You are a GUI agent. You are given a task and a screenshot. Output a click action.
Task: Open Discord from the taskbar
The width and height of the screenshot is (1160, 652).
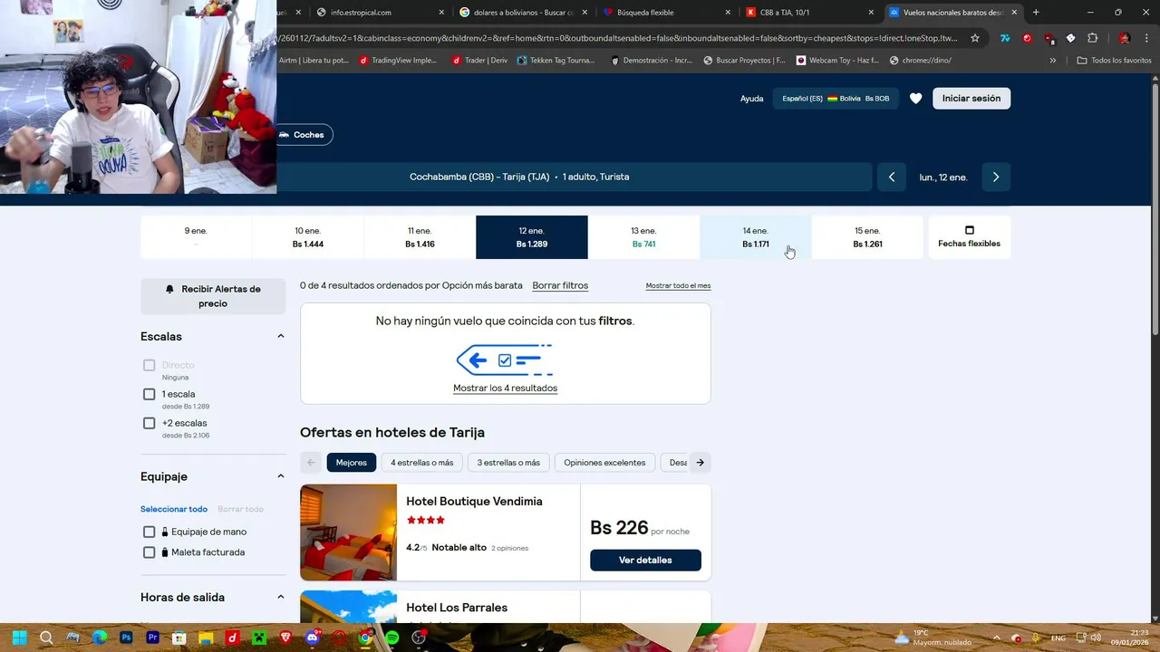pos(313,638)
